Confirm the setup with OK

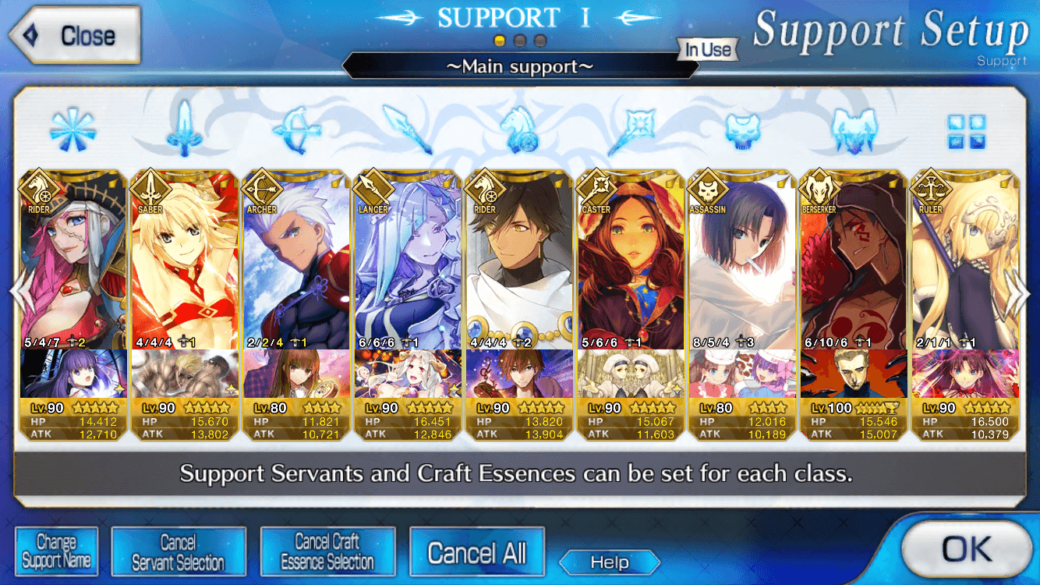[966, 550]
